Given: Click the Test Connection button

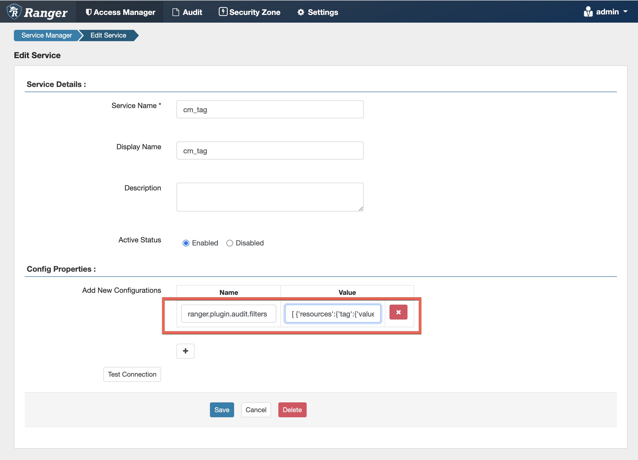Looking at the screenshot, I should click(132, 374).
